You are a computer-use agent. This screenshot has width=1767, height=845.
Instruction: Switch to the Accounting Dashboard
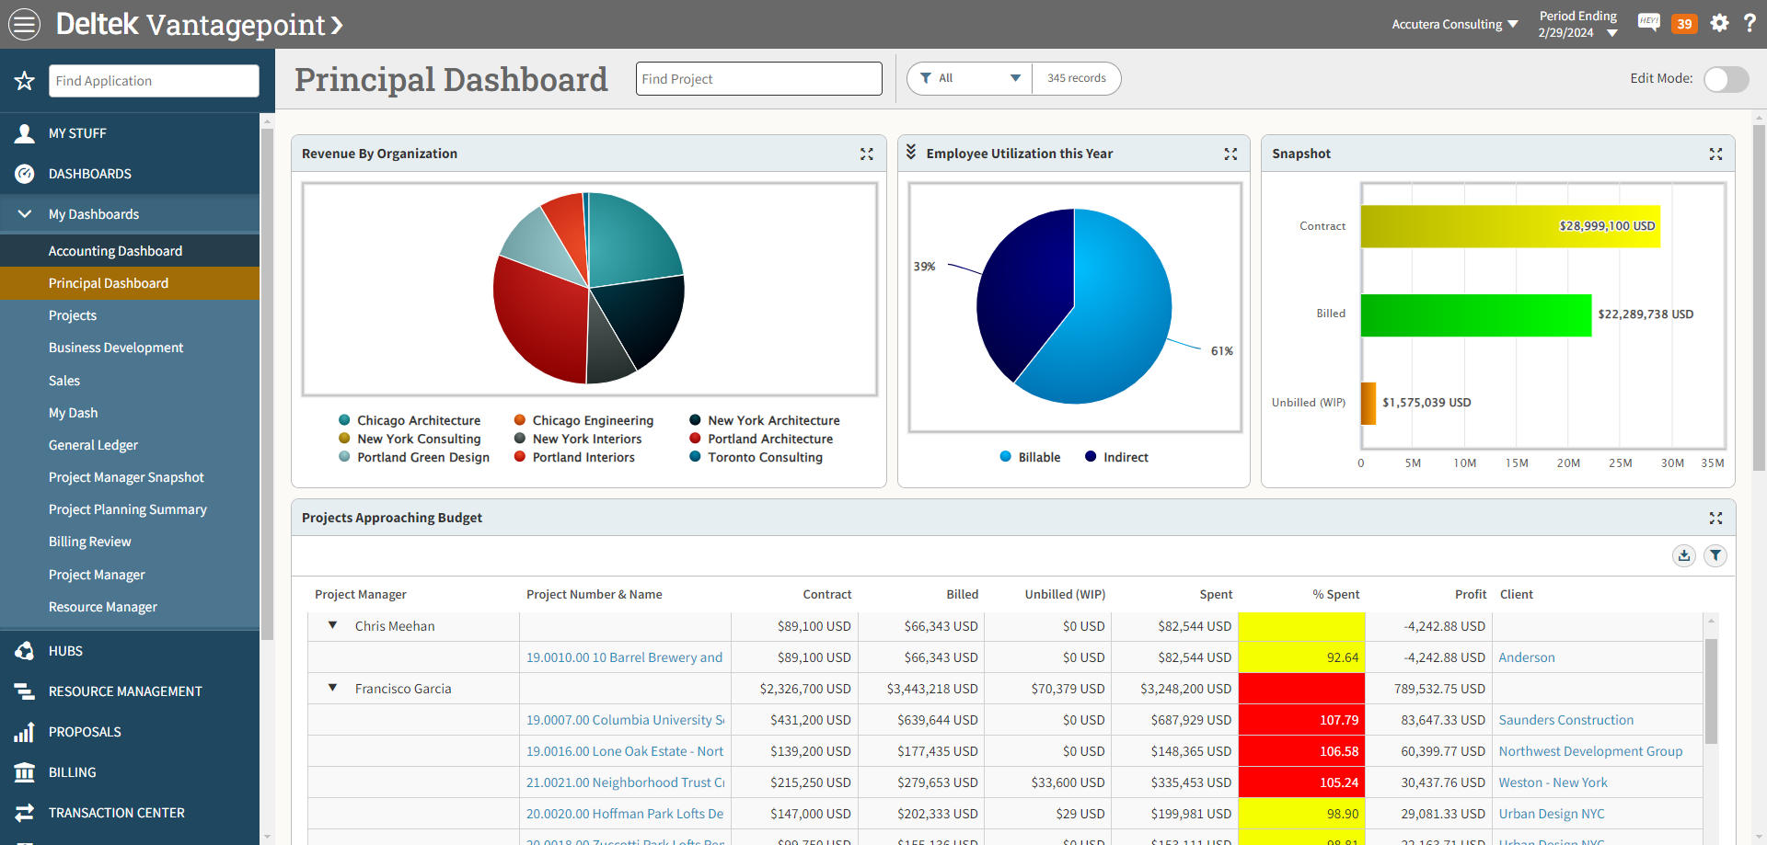pos(115,250)
